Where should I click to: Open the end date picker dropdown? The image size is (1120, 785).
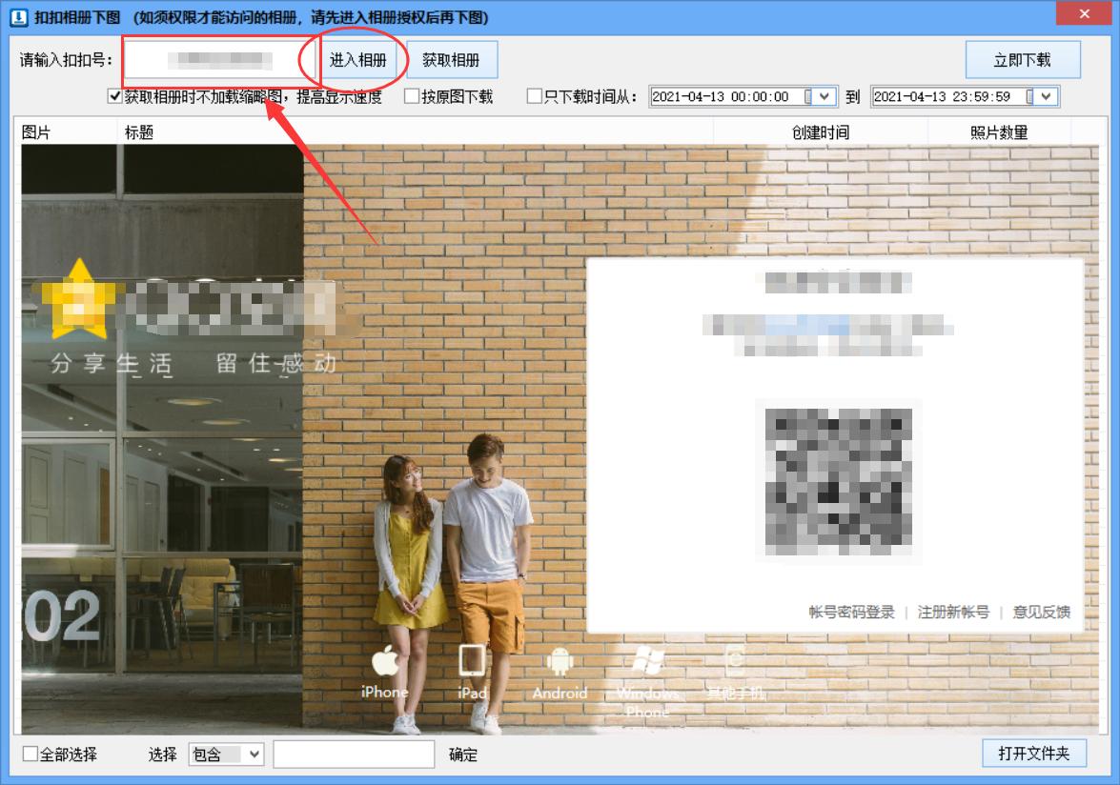[x=1044, y=95]
